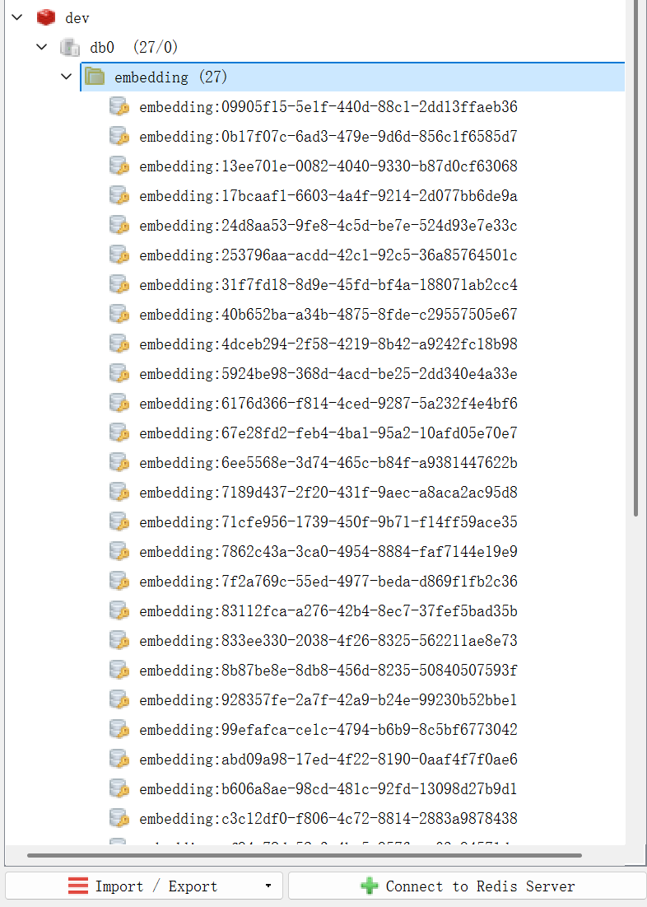The image size is (647, 907).
Task: Collapse the db0 database node
Action: pos(42,47)
